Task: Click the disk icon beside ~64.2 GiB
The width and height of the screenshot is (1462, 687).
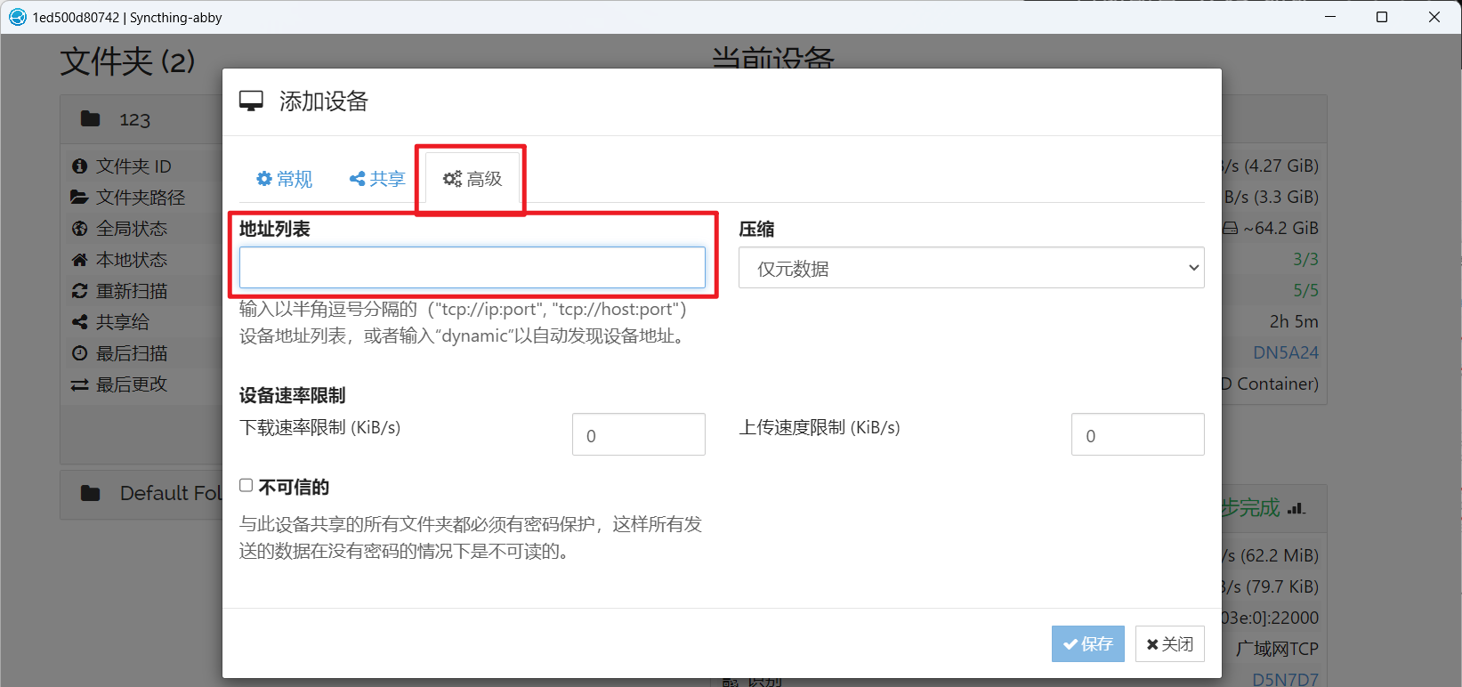Action: click(x=1230, y=229)
